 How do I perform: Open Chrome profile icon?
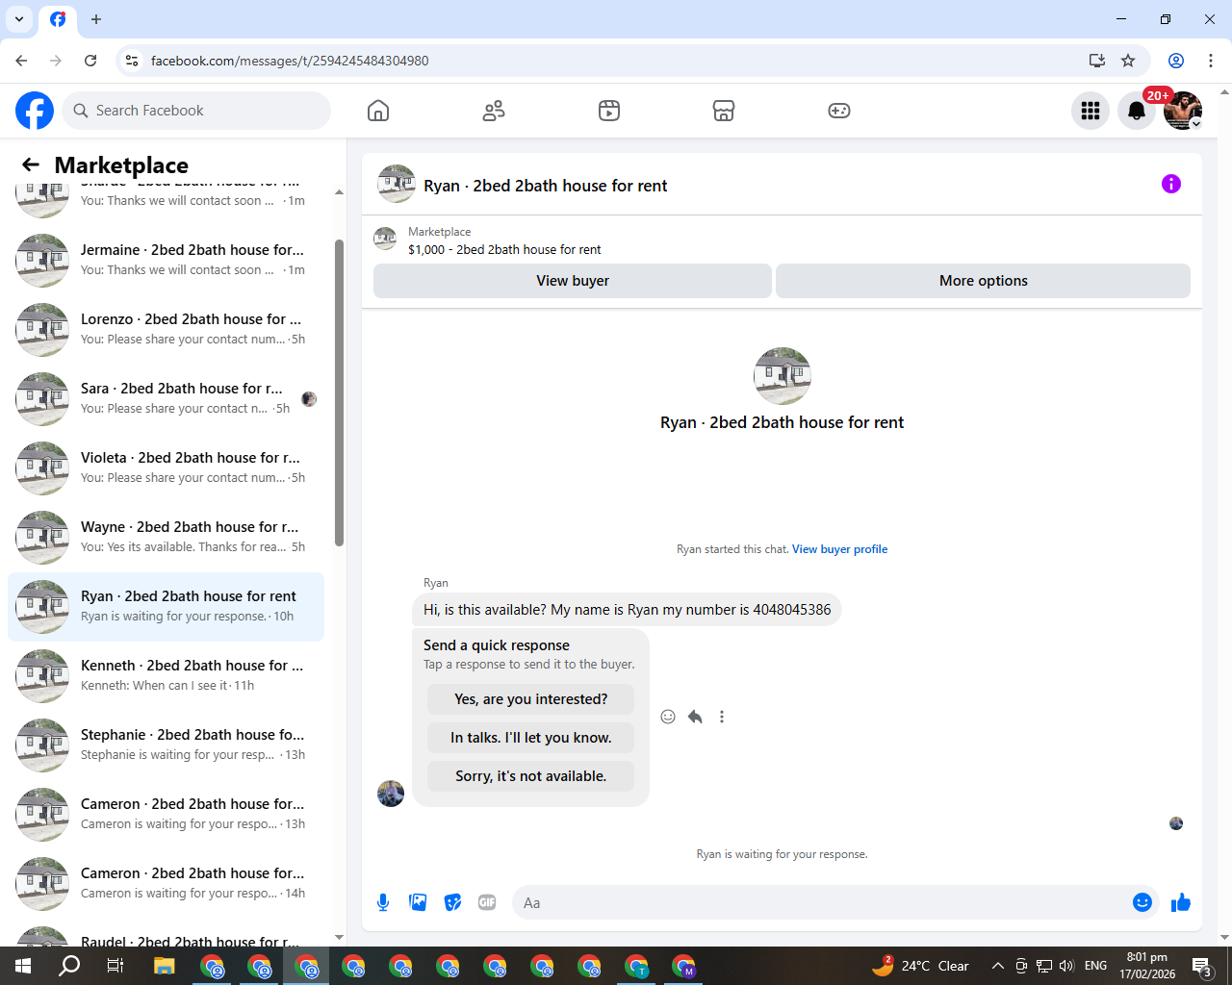coord(1176,61)
